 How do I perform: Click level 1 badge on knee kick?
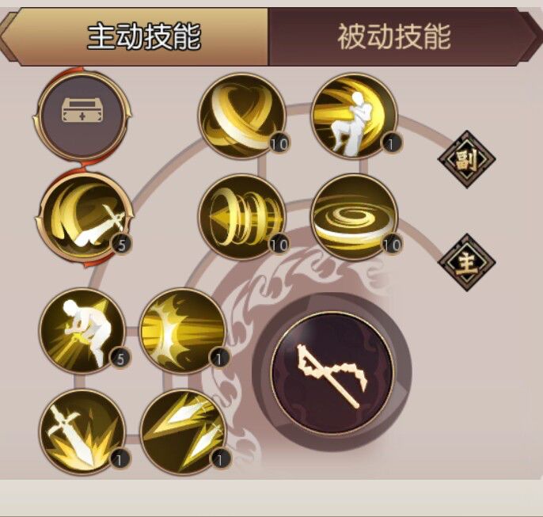click(392, 143)
